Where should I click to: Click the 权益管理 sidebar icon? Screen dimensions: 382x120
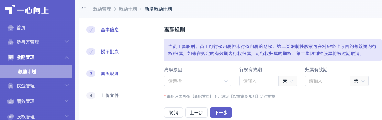pos(10,86)
